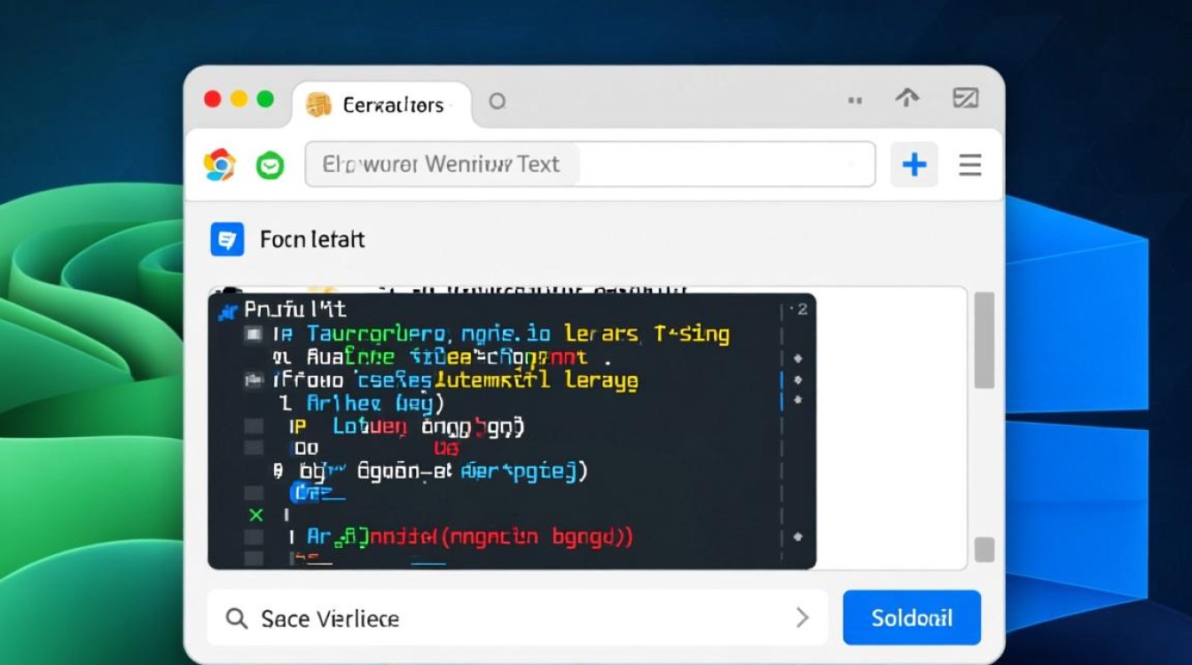Click the upward arrow icon in title bar
The height and width of the screenshot is (665, 1192).
(906, 98)
